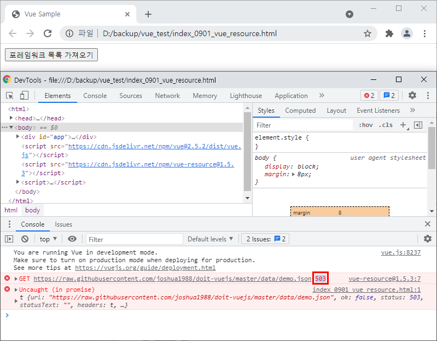
Task: Switch to the Layout tab
Action: pos(336,111)
